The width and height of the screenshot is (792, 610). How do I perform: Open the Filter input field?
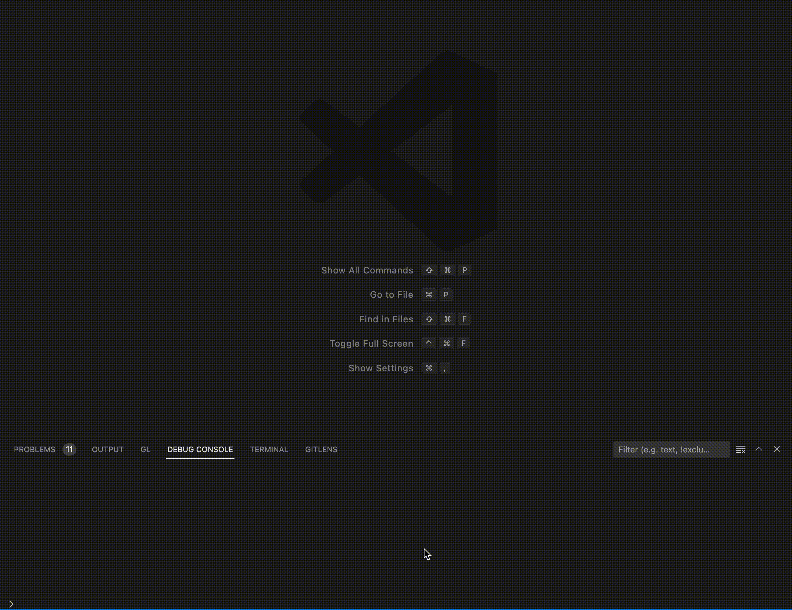[x=671, y=449]
